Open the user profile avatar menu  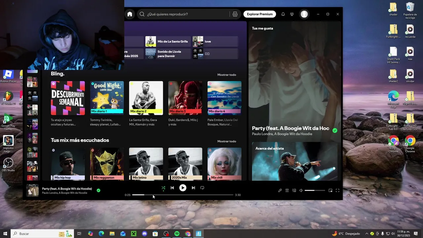click(304, 14)
